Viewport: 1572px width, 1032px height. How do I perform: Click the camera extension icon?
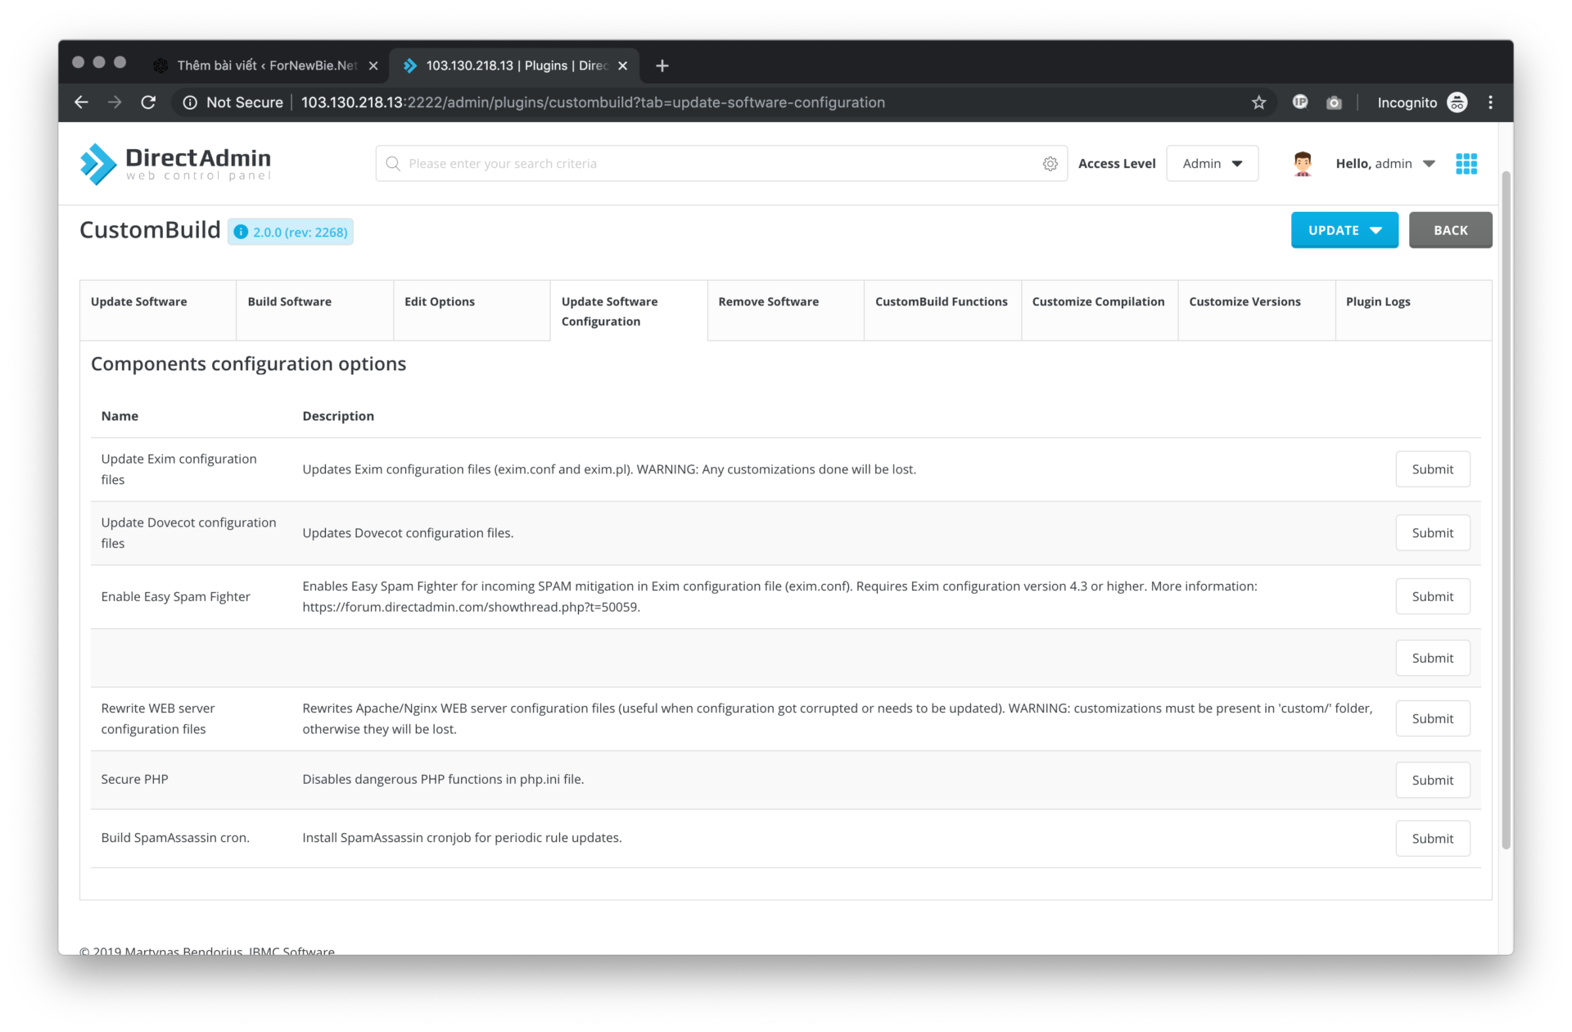1334,102
